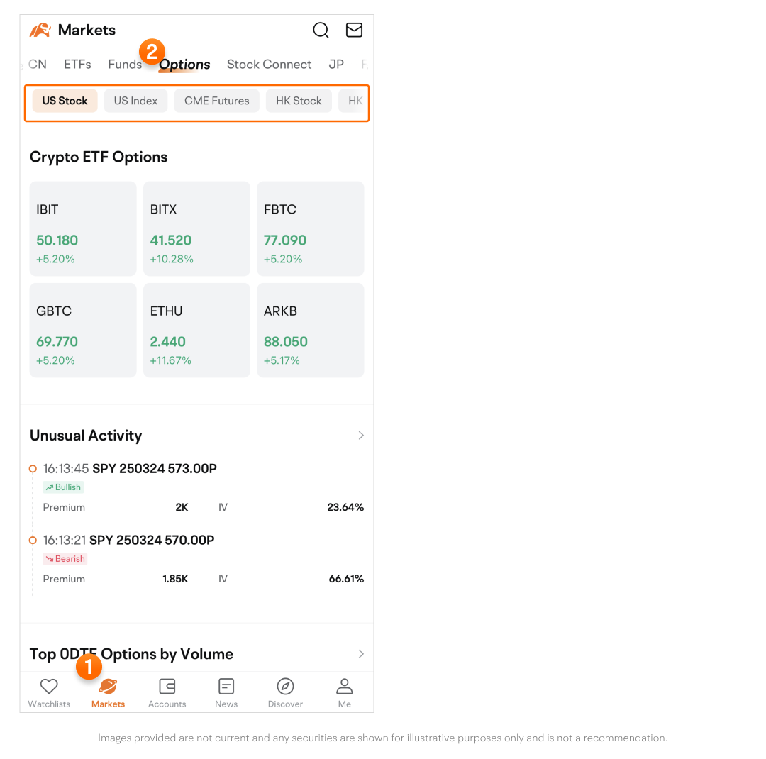Open the SPY 250324 570.00P bearish entry
Screen dimensions: 766x759
(152, 541)
